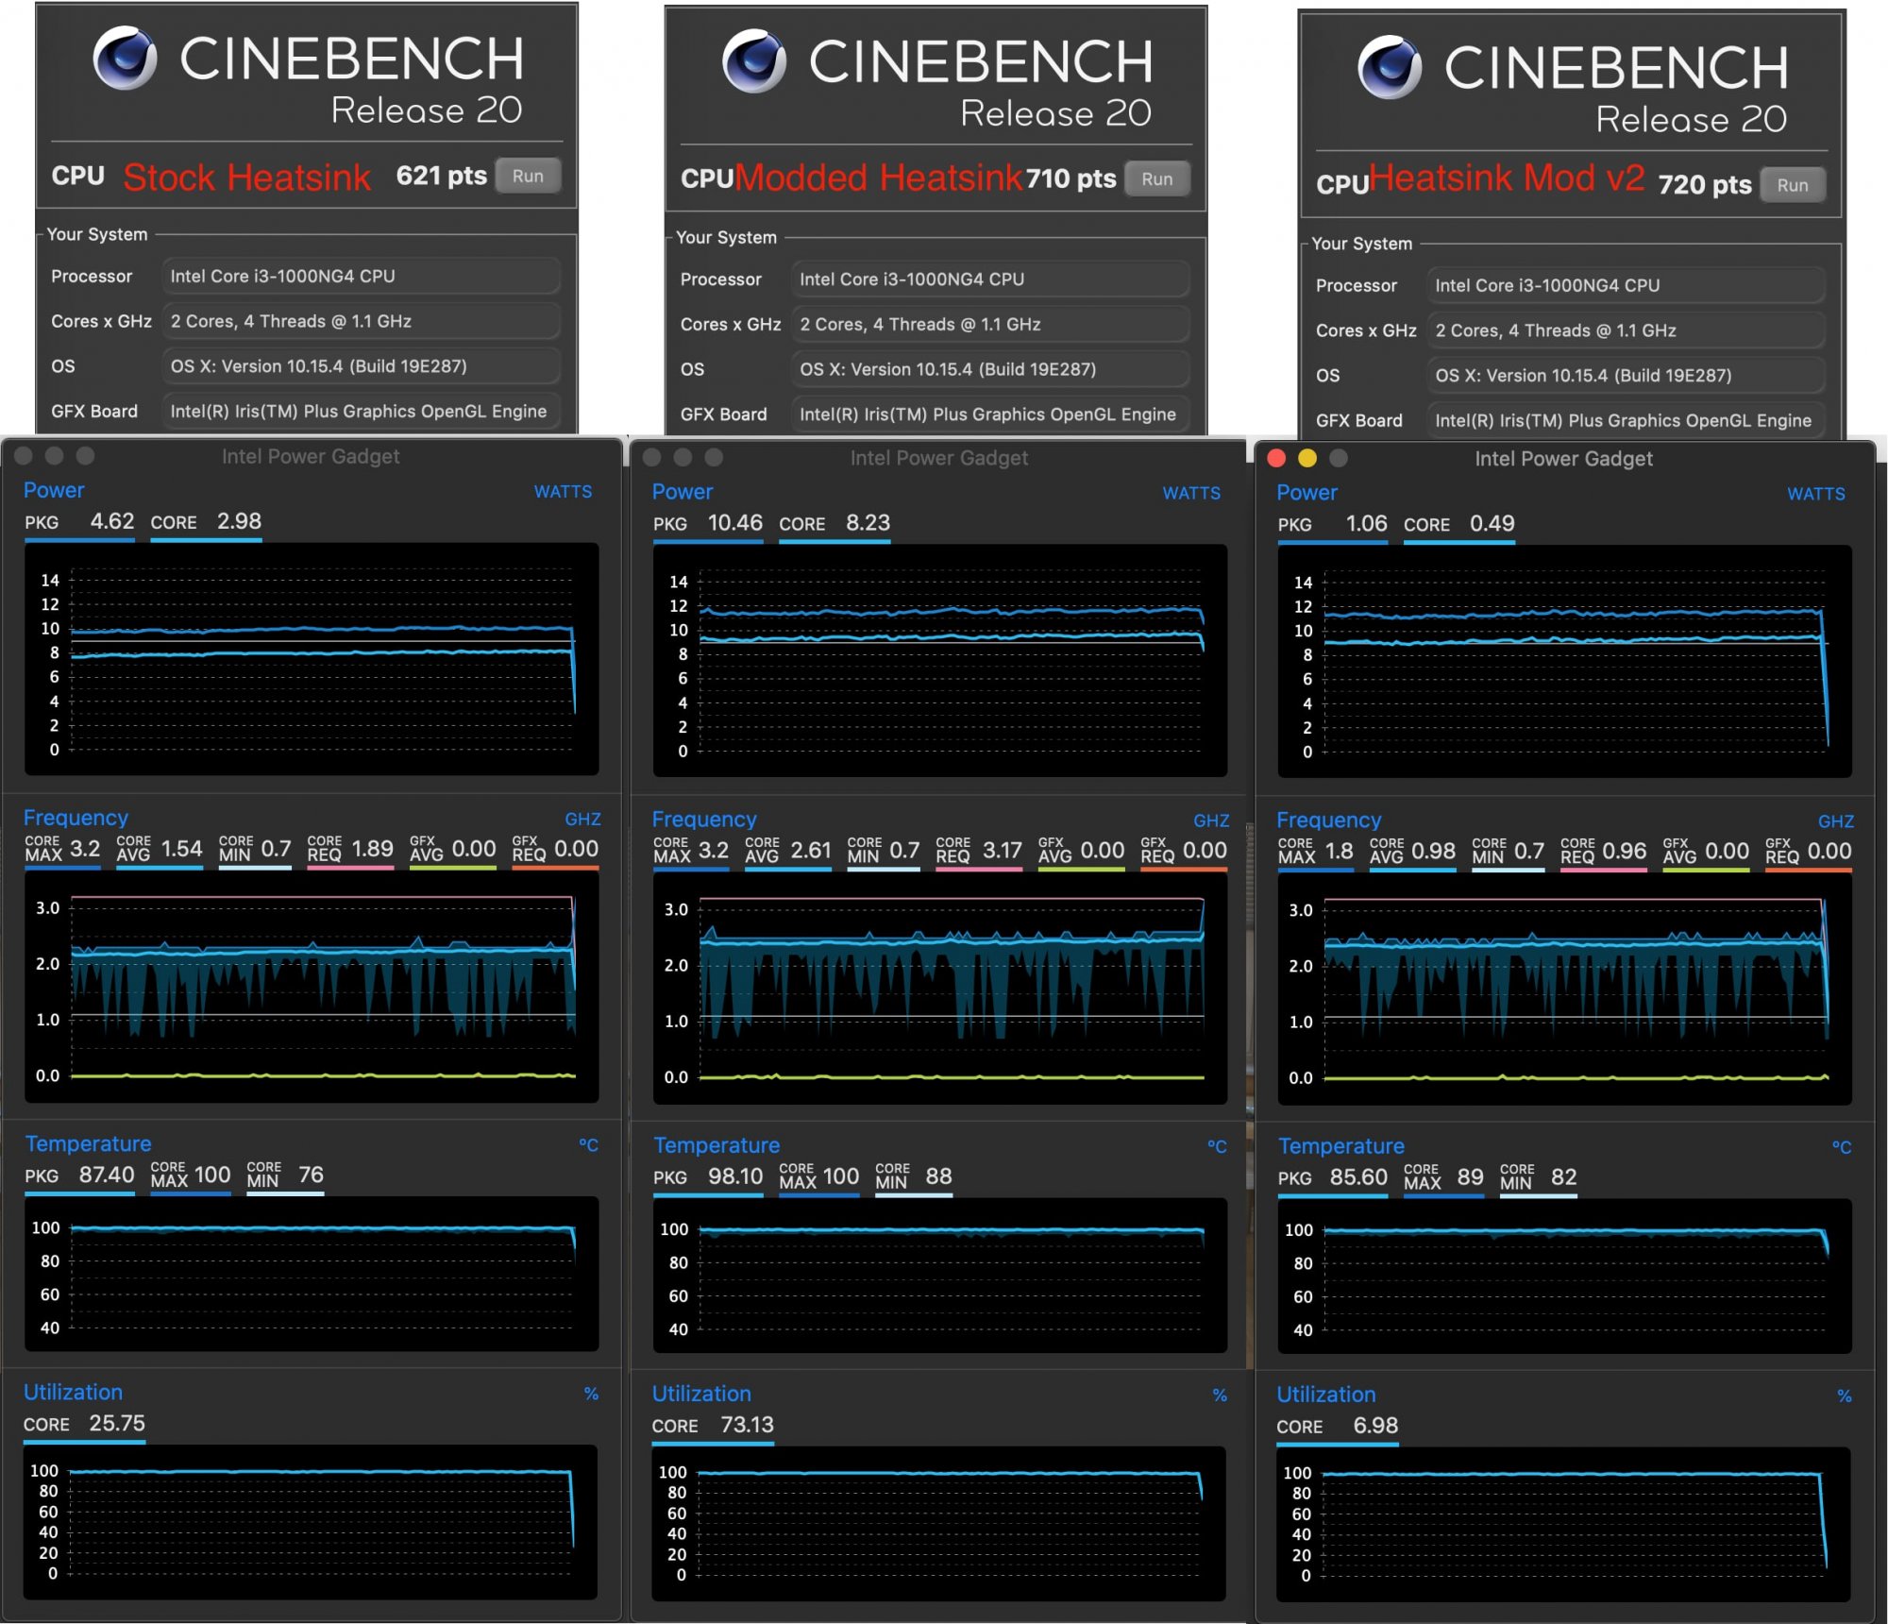Click the Temperature section label in the rightmost Power Gadget

pyautogui.click(x=1340, y=1145)
